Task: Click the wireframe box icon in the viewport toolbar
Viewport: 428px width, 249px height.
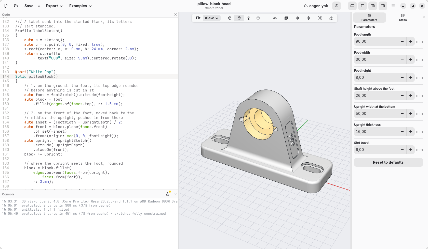Action: point(286,18)
